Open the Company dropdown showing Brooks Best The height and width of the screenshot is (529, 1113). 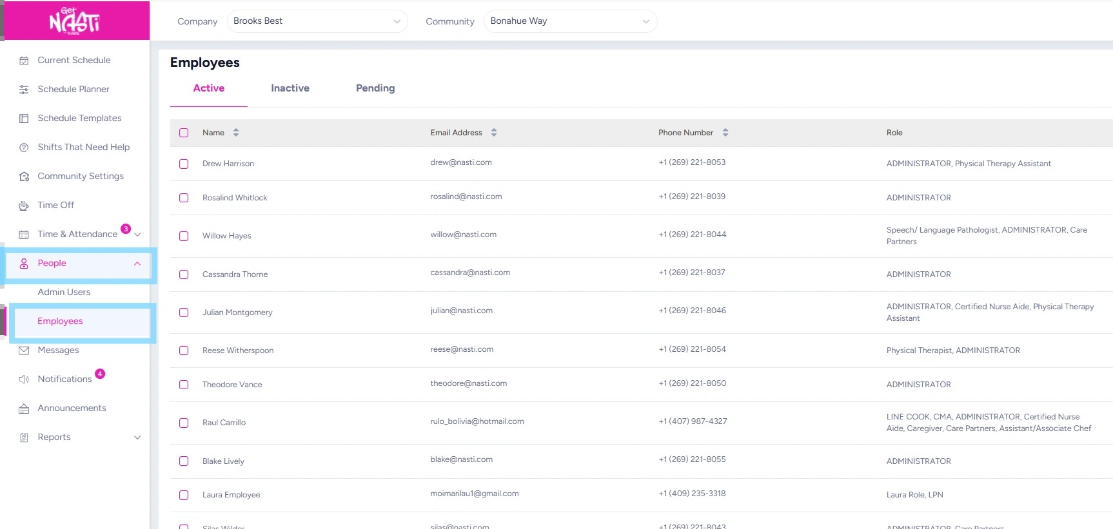coord(317,21)
